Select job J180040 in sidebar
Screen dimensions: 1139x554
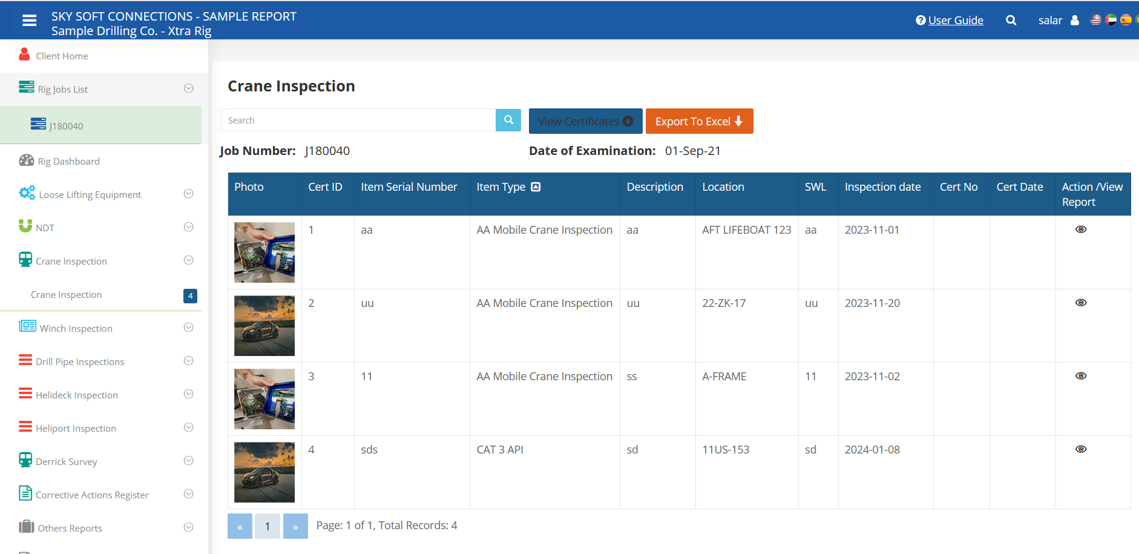(x=66, y=126)
